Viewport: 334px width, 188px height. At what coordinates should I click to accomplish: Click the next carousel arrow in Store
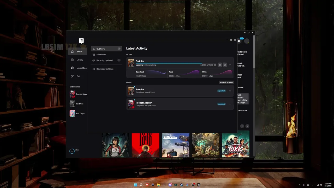click(247, 126)
